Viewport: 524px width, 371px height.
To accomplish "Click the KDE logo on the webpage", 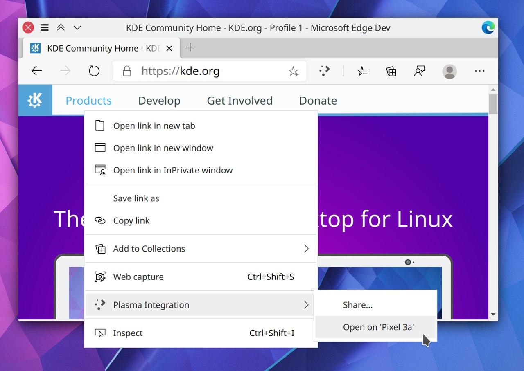I will pyautogui.click(x=35, y=100).
